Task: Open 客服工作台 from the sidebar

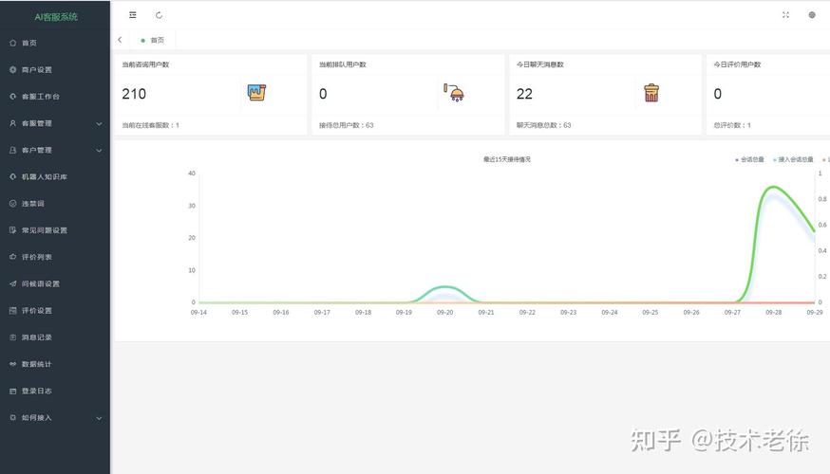Action: pos(40,97)
